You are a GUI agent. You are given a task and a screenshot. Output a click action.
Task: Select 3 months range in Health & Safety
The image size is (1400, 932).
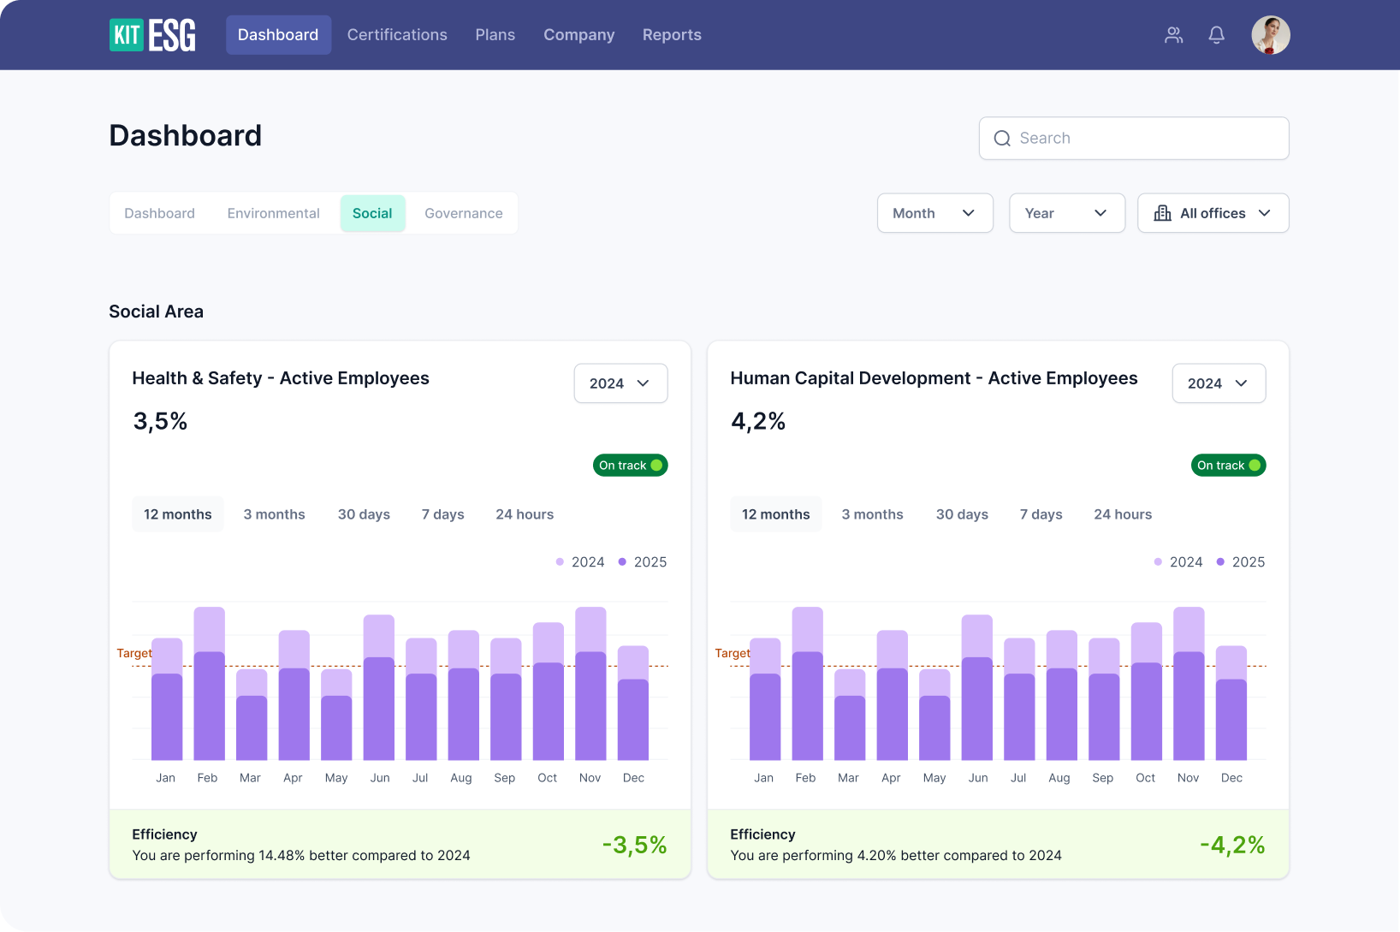274,514
